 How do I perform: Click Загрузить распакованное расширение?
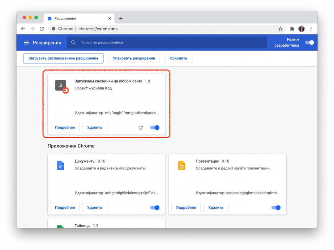coord(63,58)
